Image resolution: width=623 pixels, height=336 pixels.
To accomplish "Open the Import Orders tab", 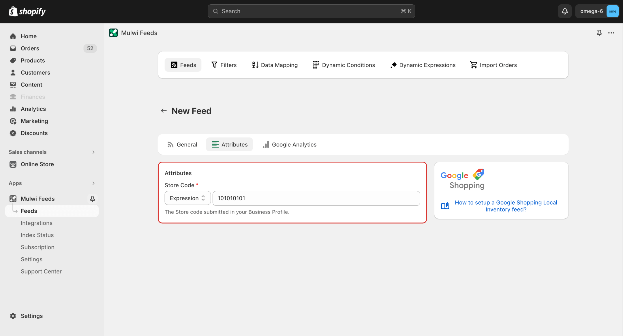I will (x=493, y=65).
